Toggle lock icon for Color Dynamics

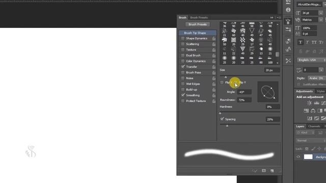point(214,61)
